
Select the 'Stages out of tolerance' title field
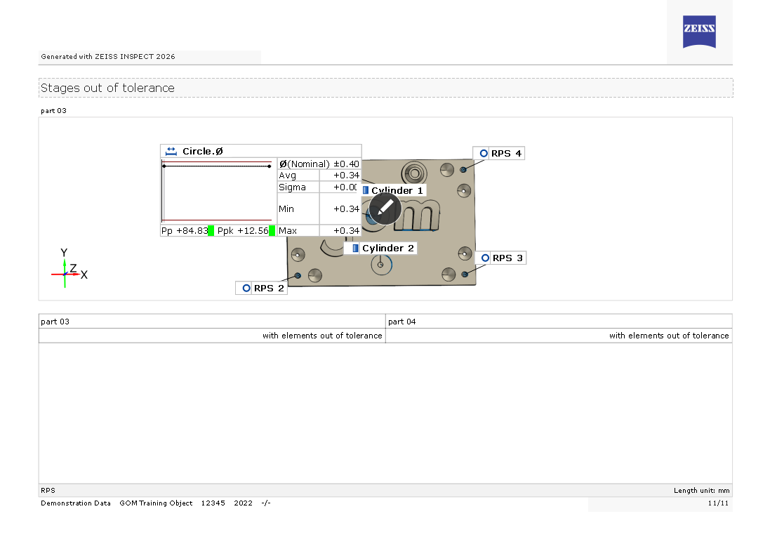click(x=385, y=88)
